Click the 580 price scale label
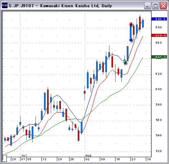 tap(158, 105)
